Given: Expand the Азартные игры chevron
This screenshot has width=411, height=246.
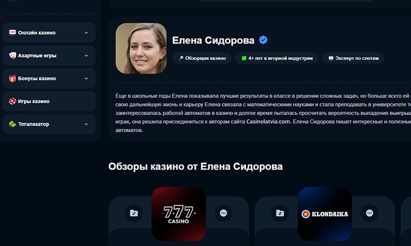Looking at the screenshot, I should point(86,55).
